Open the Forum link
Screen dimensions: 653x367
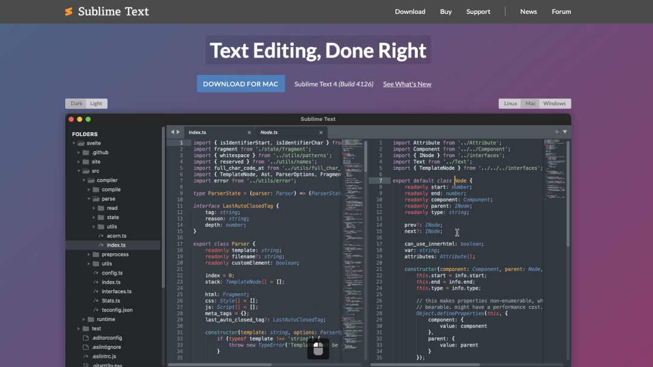point(561,11)
